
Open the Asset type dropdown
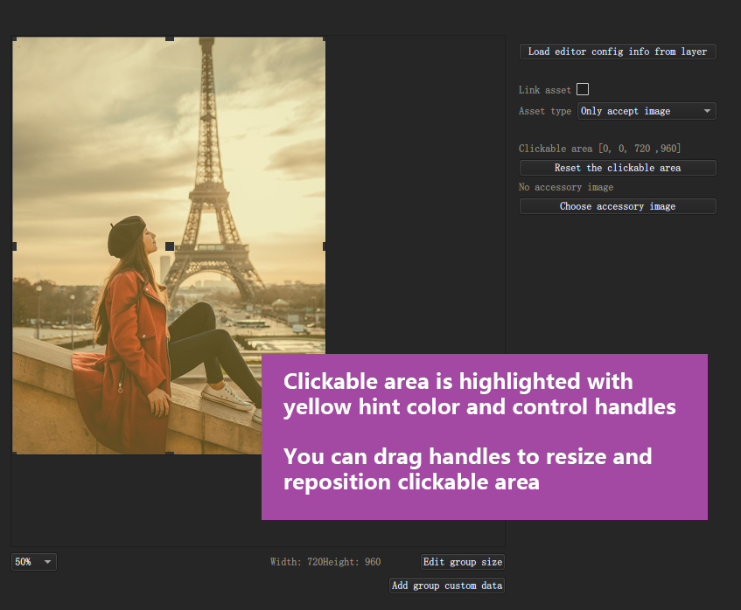click(647, 111)
